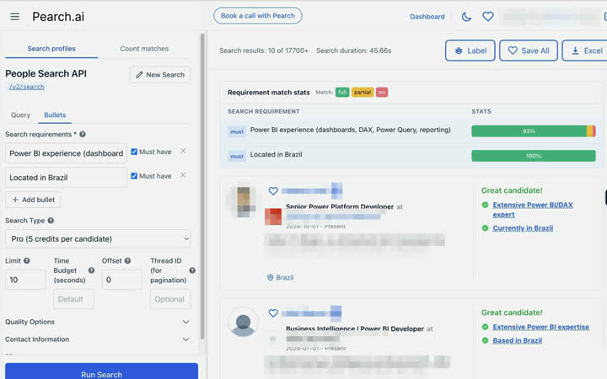Open the Search Type Pro dropdown

99,238
